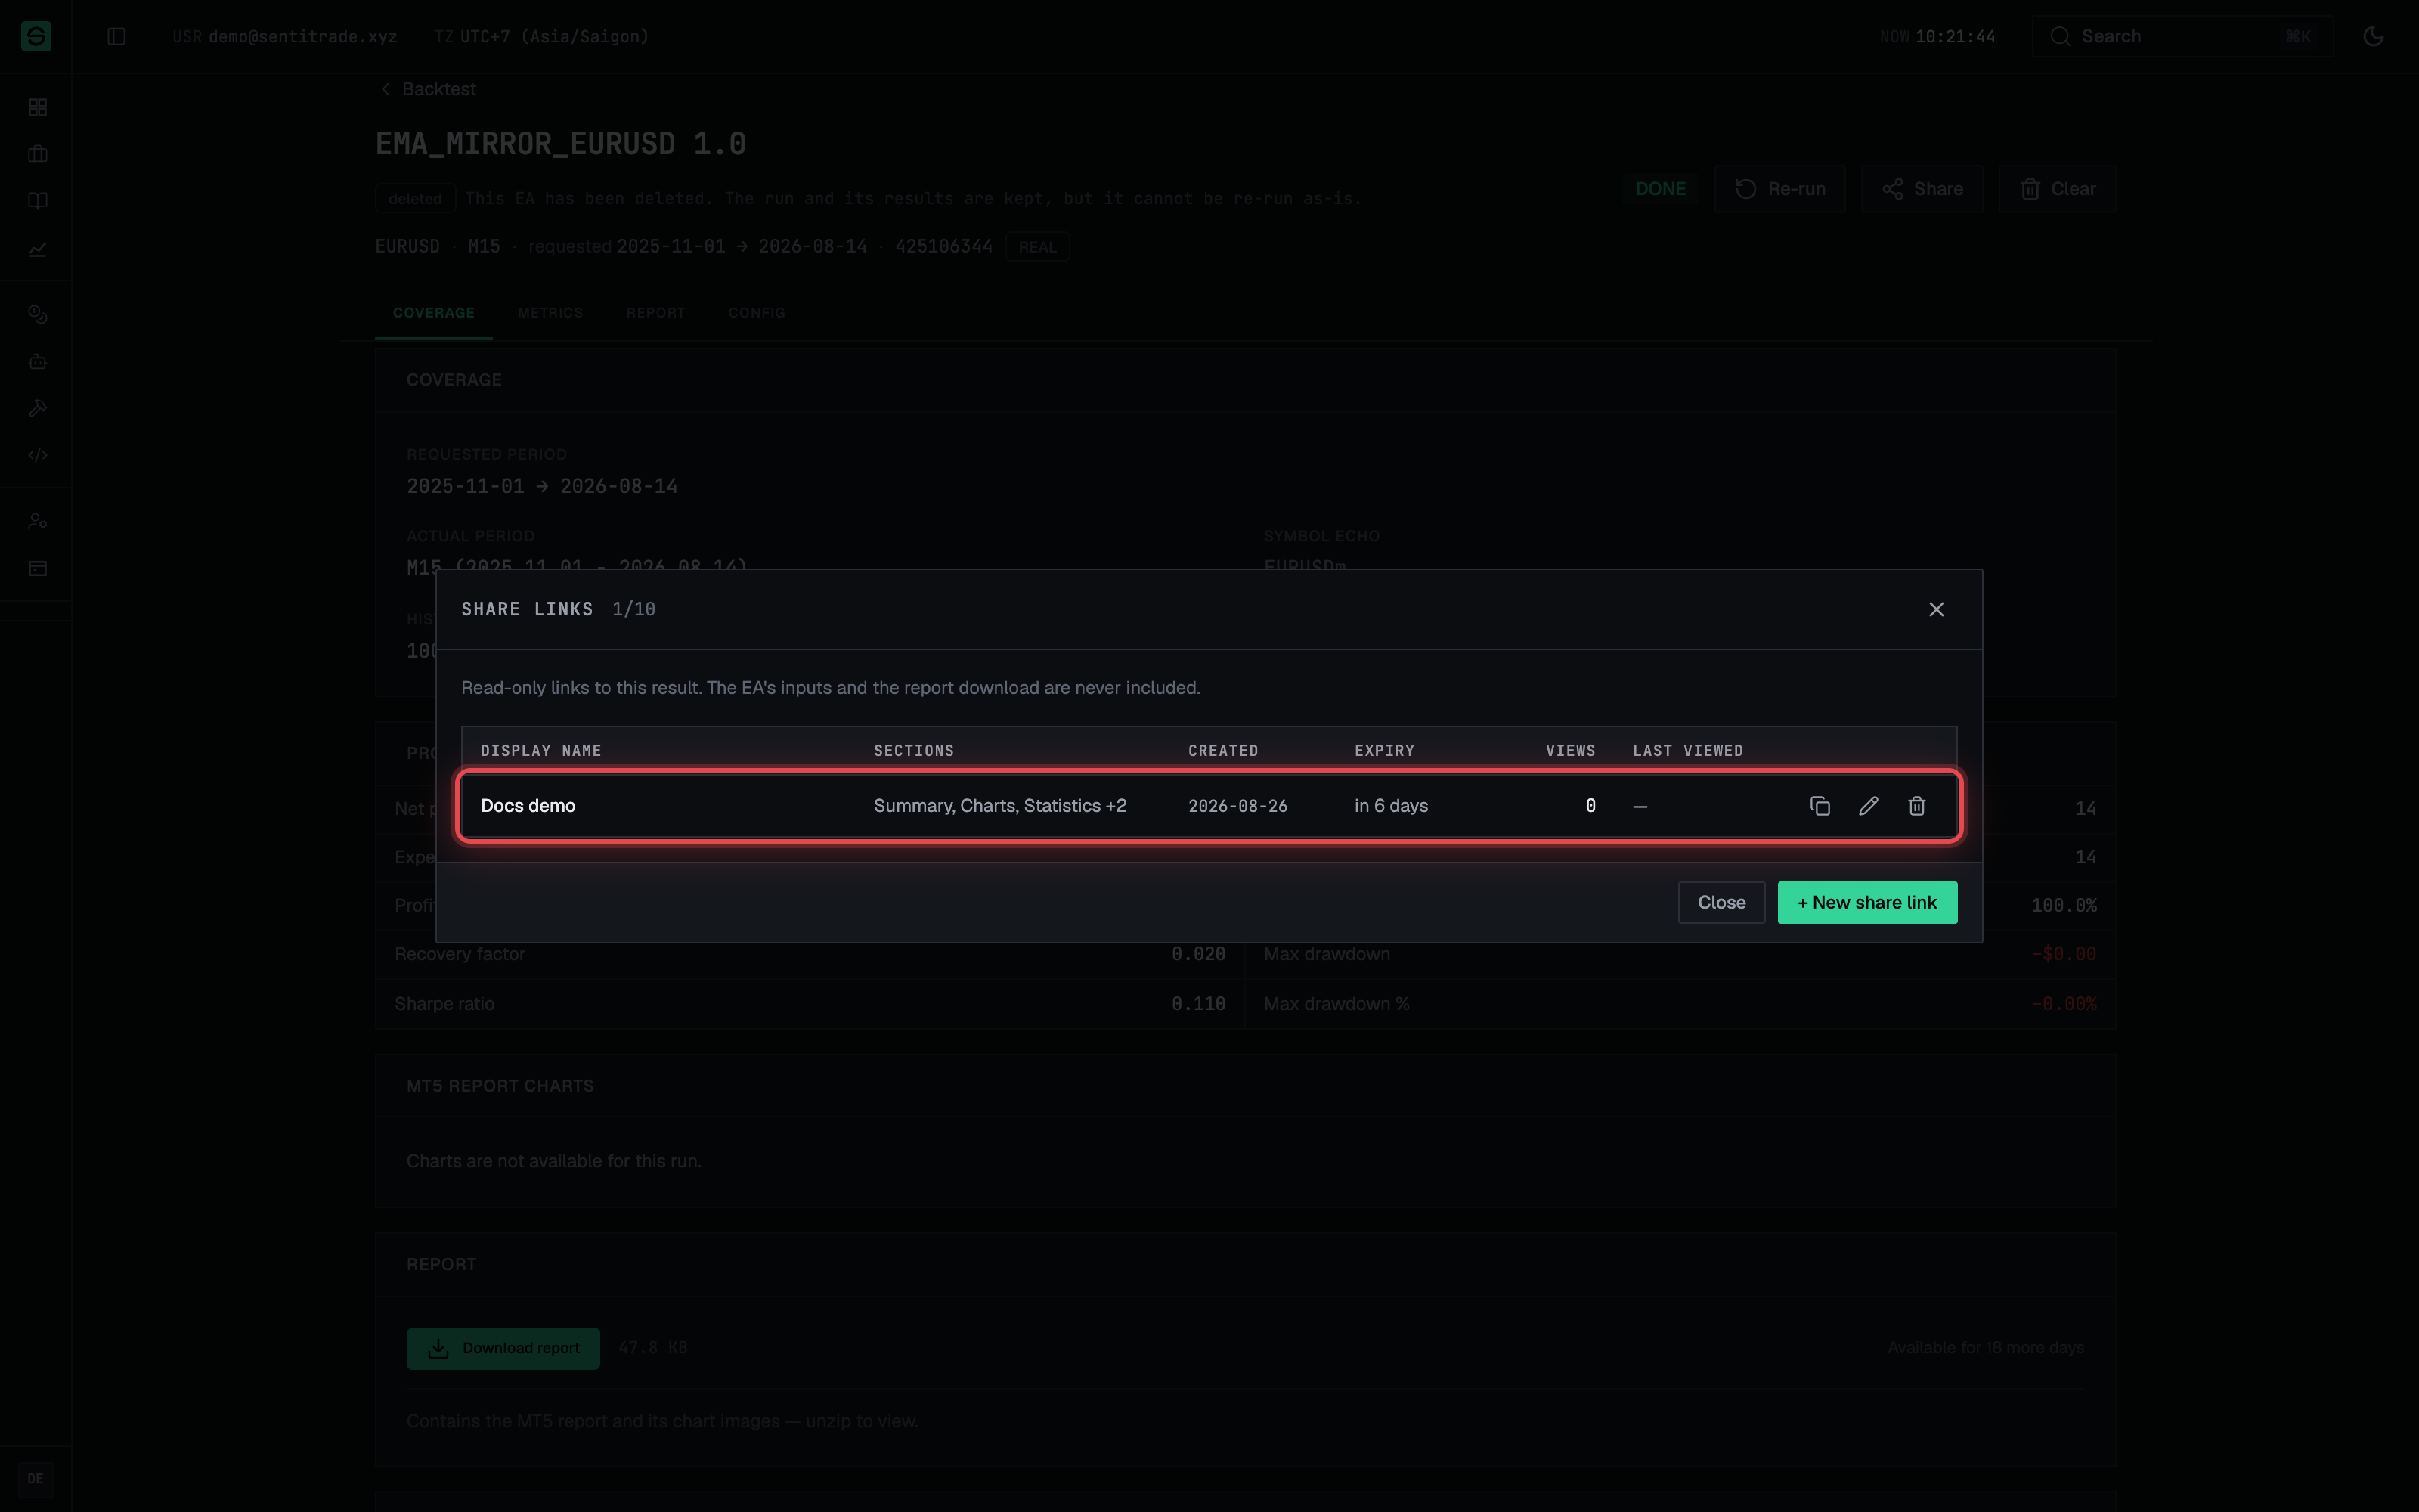Click the Clear button
Viewport: 2419px width, 1512px height.
click(x=2056, y=189)
